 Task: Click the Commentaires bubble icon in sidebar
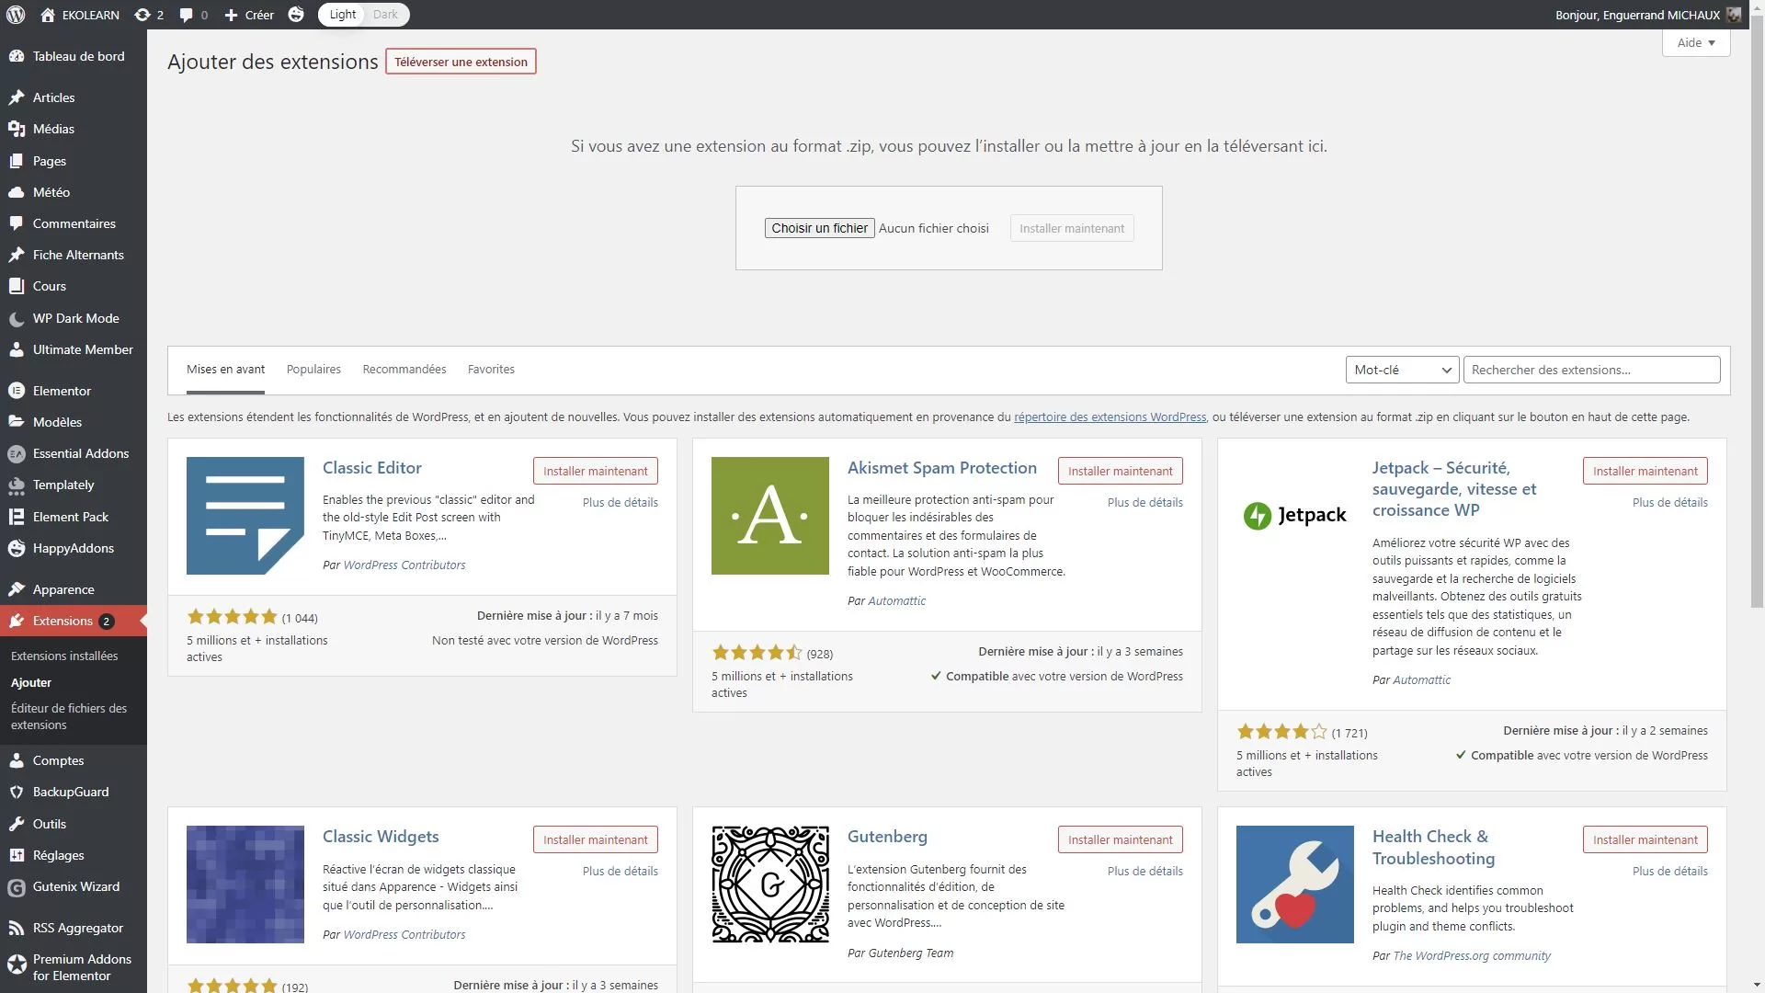[17, 223]
